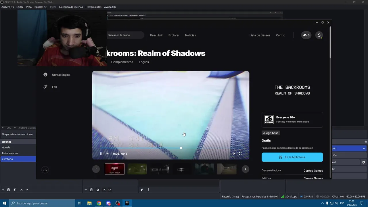Select the escritorio scene
The width and height of the screenshot is (368, 207).
18,159
